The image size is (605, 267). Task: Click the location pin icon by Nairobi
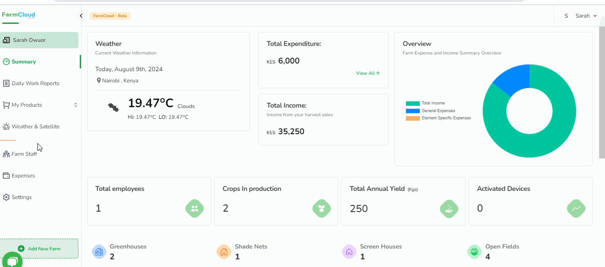[x=99, y=81]
